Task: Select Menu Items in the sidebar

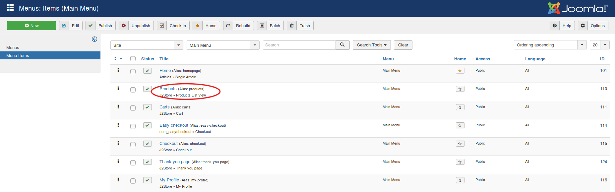Action: (x=18, y=56)
